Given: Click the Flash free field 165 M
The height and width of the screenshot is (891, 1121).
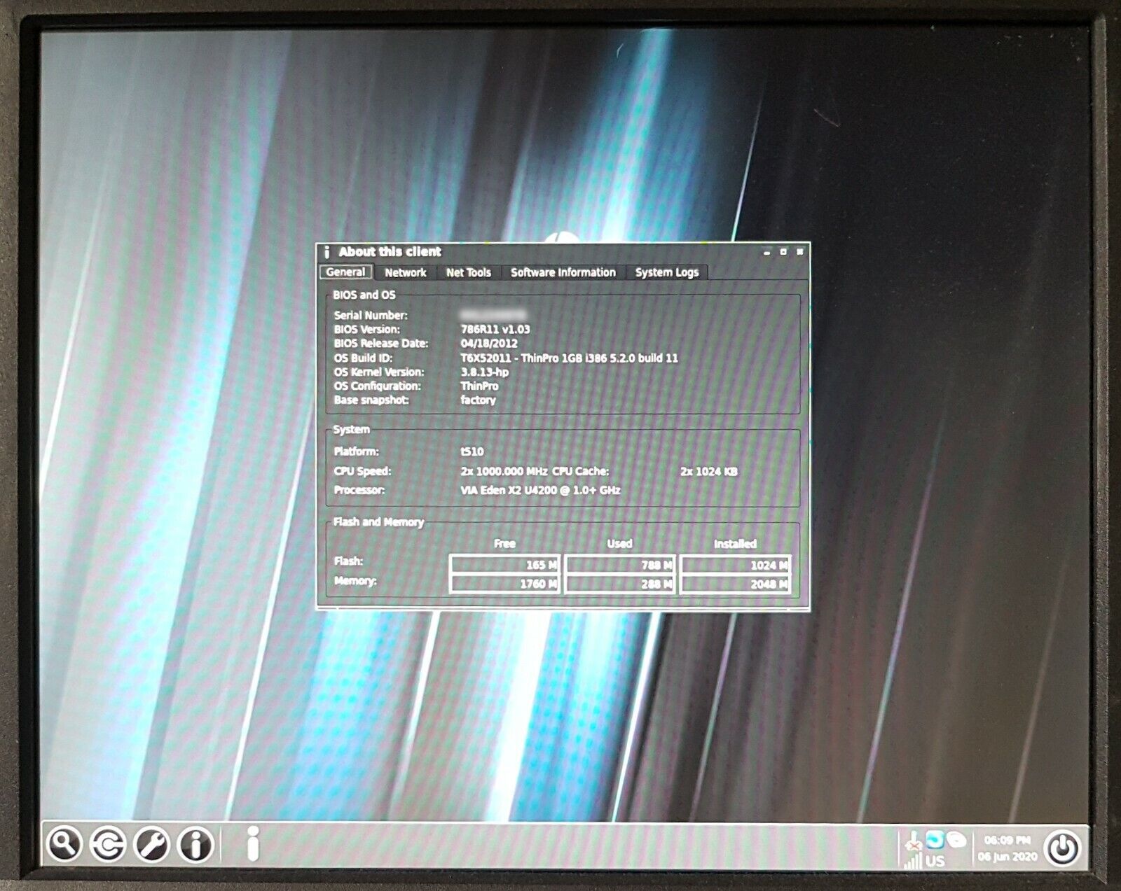Looking at the screenshot, I should [504, 565].
